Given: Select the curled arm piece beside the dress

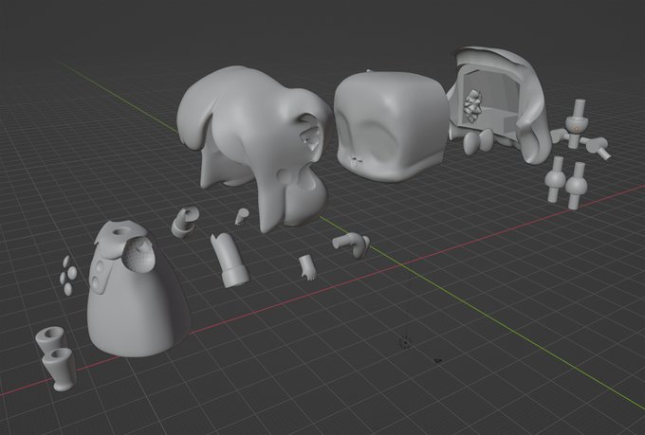Looking at the screenshot, I should tap(185, 221).
